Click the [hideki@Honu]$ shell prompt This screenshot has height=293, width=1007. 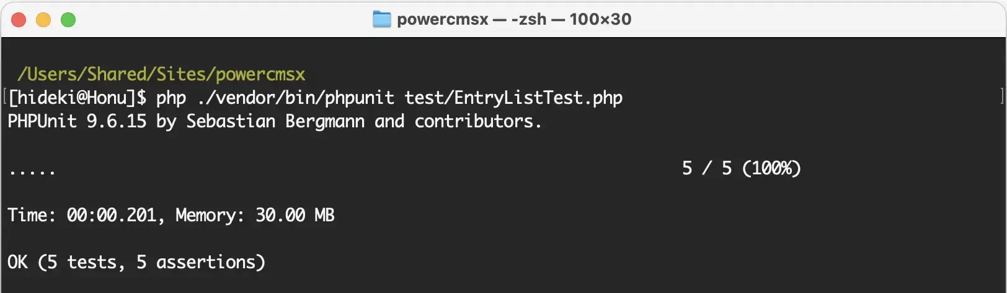78,98
